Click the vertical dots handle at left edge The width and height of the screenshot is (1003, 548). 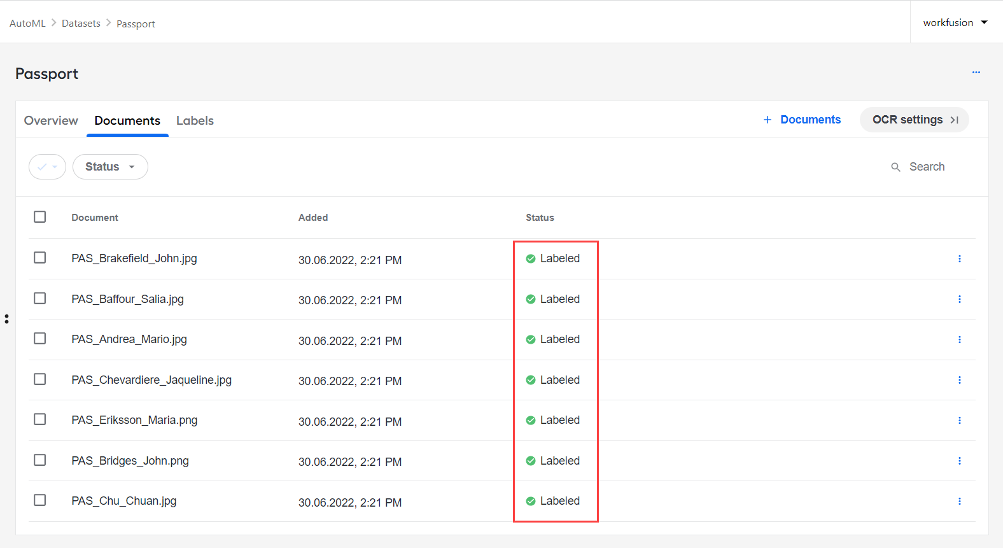(x=6, y=318)
